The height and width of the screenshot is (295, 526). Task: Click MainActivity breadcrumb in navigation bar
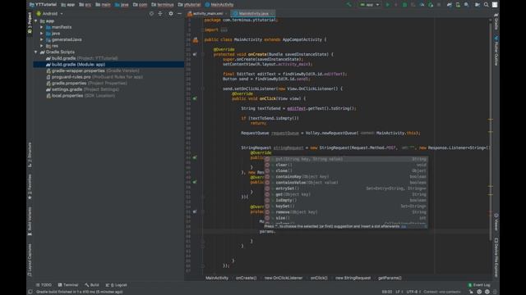pyautogui.click(x=219, y=5)
